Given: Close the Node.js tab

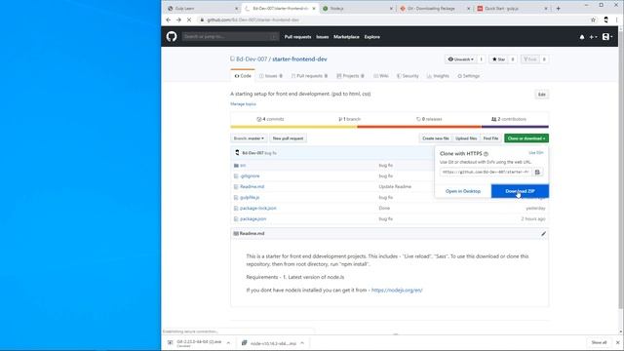Looking at the screenshot, I should 391,9.
